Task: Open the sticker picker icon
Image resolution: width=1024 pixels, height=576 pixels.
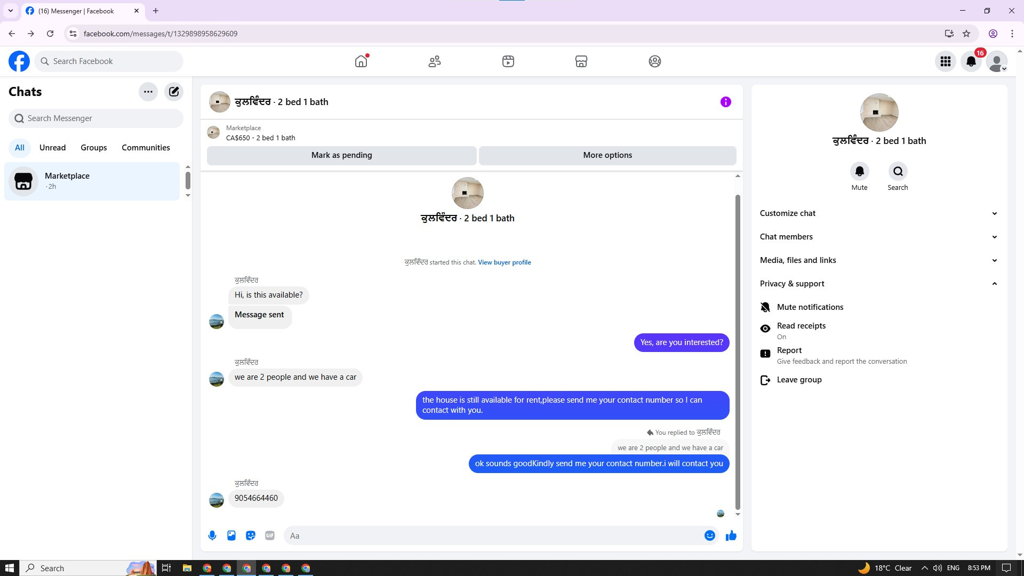Action: click(x=251, y=535)
